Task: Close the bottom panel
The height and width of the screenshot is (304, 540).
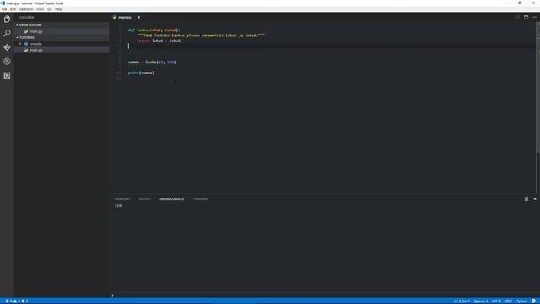Action: (x=535, y=199)
